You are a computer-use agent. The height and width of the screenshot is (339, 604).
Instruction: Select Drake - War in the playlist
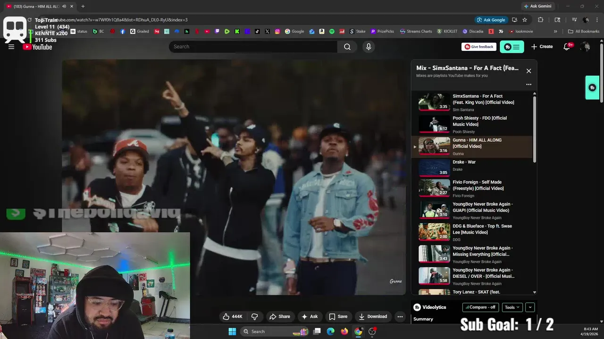(472, 168)
